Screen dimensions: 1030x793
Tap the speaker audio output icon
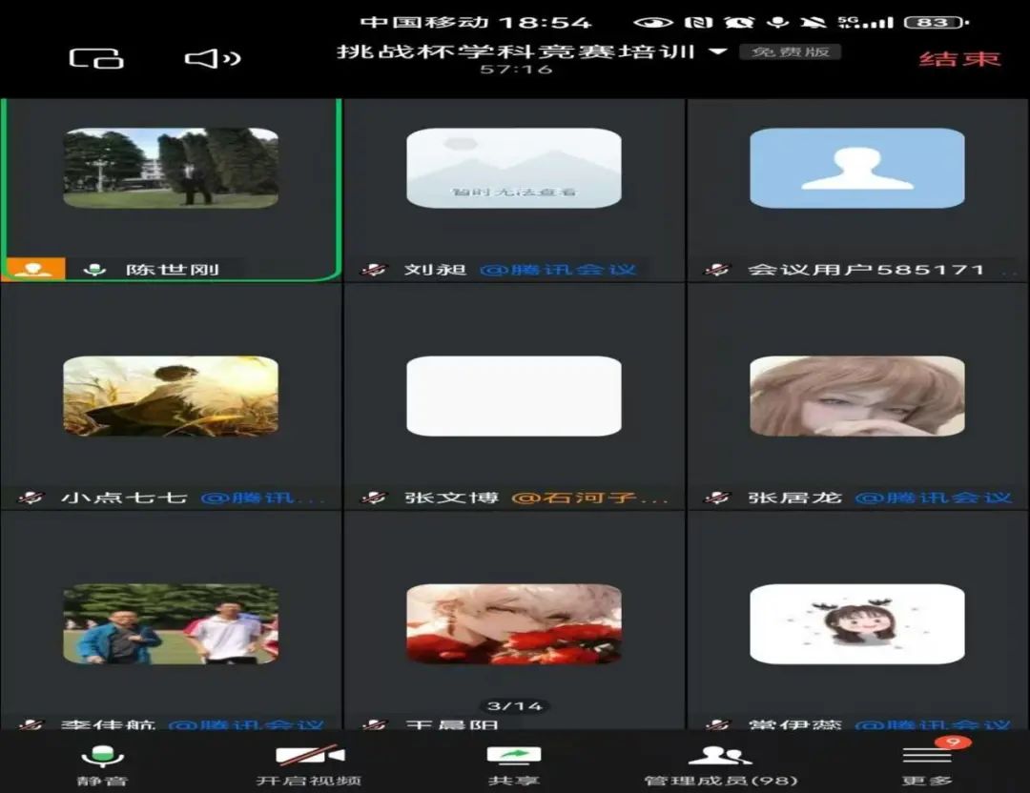[x=212, y=59]
